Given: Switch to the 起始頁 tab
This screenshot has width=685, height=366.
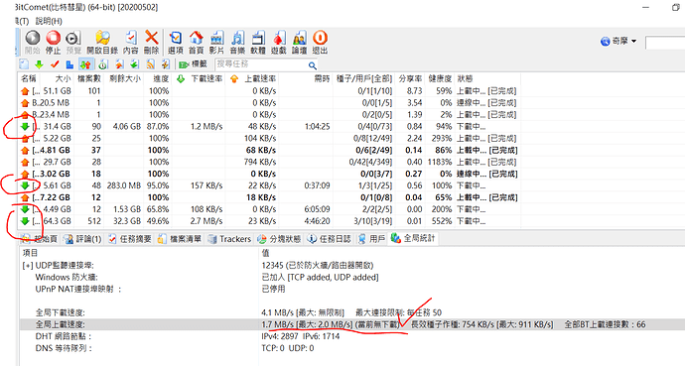Looking at the screenshot, I should click(x=40, y=239).
